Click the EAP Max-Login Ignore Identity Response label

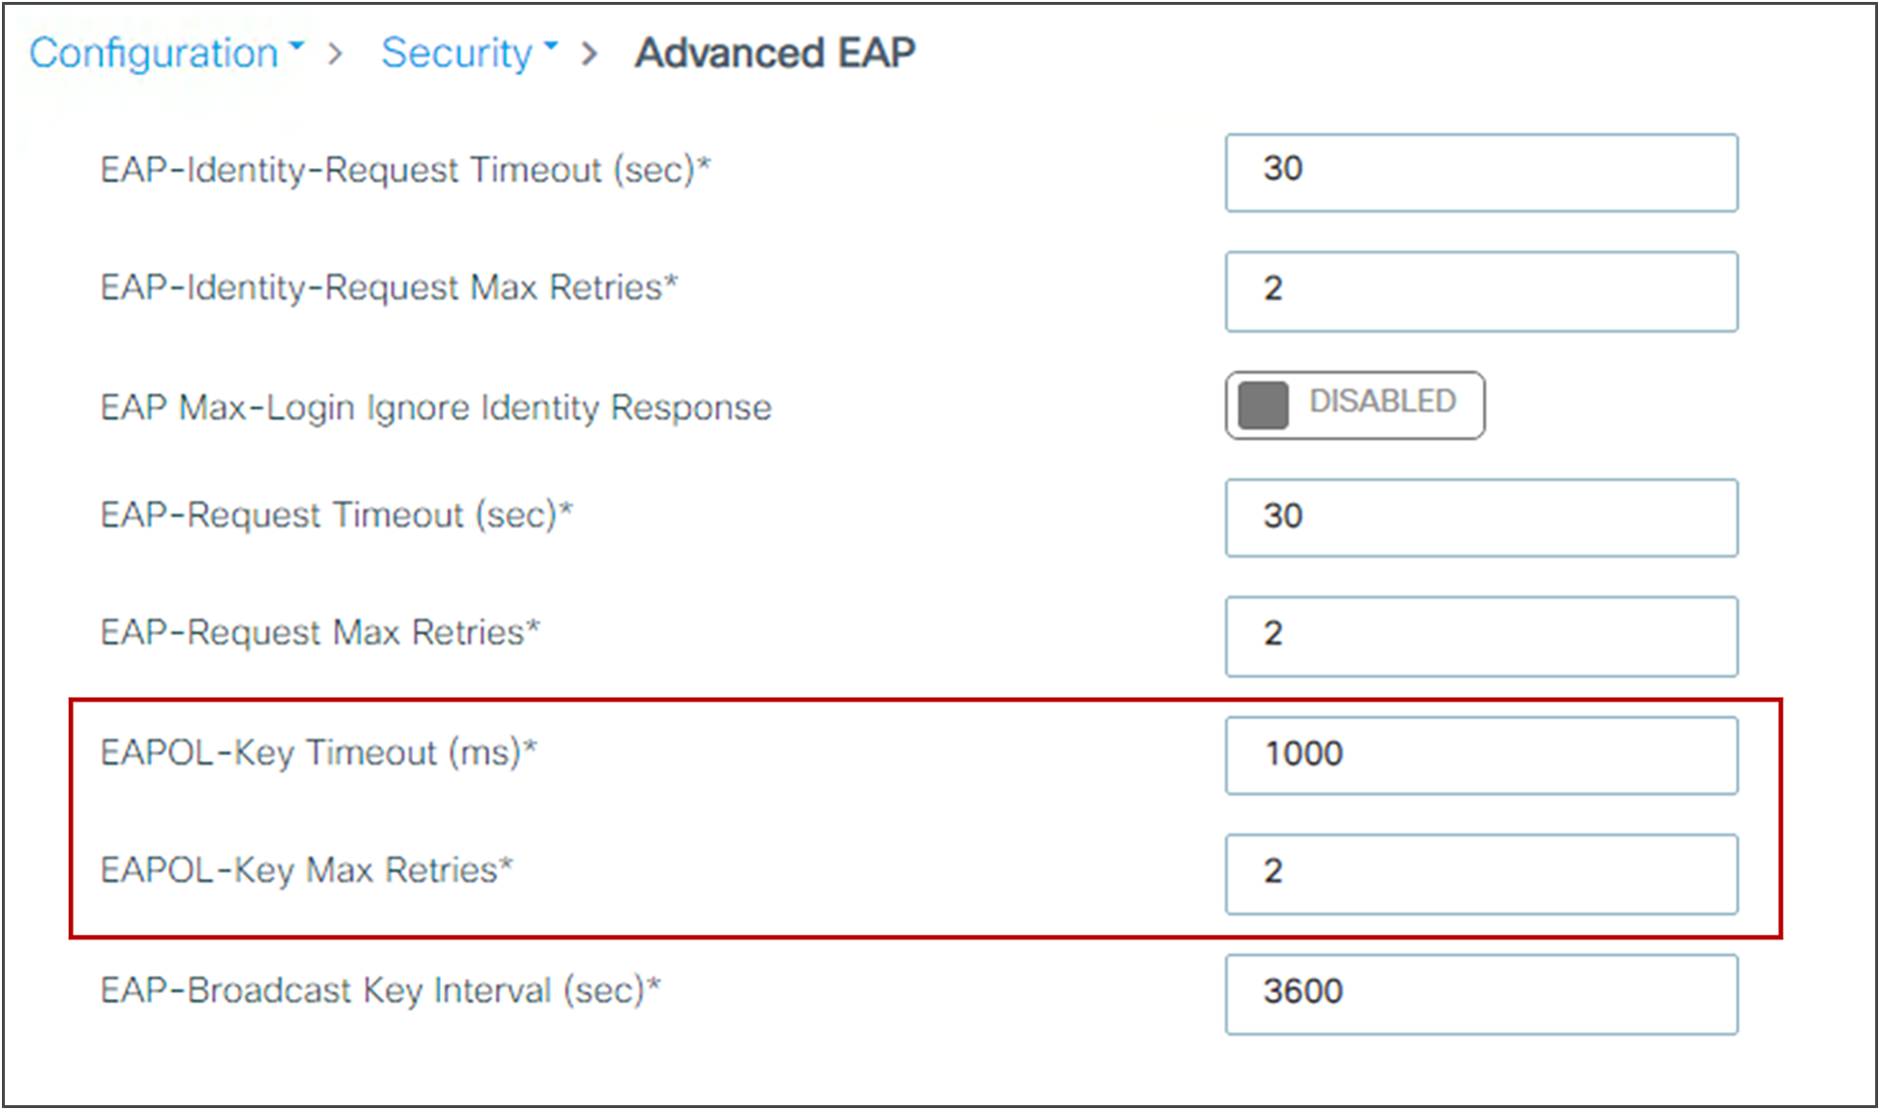coord(436,407)
